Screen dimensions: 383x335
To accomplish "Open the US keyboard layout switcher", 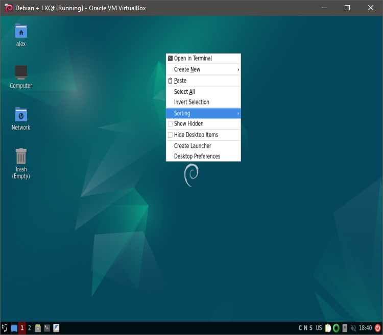I will (319, 328).
